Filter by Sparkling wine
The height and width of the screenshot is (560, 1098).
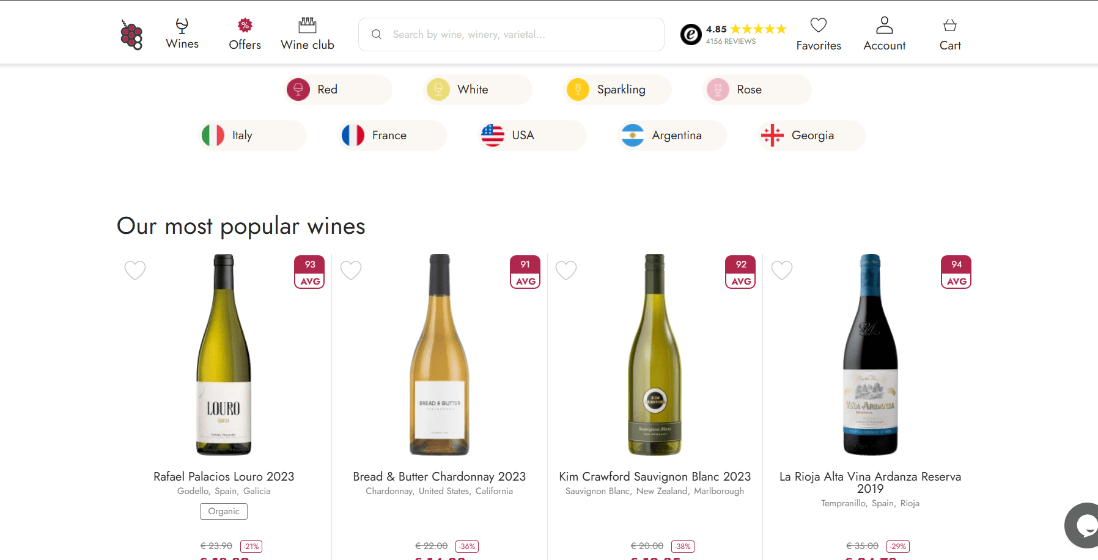click(x=617, y=90)
